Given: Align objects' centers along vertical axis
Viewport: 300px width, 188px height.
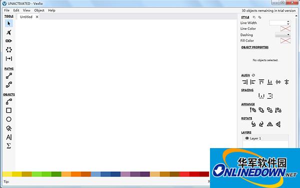Looking at the screenshot, I should pyautogui.click(x=286, y=82).
